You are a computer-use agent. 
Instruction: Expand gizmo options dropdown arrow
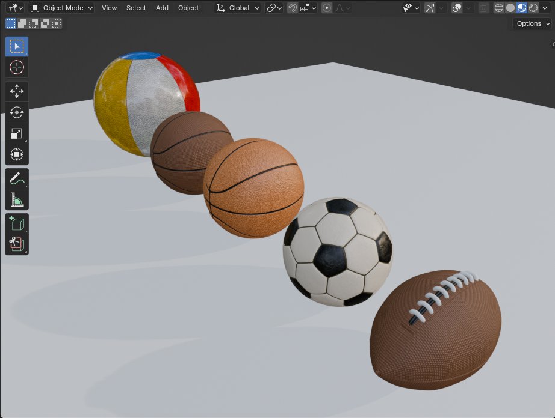[x=441, y=8]
